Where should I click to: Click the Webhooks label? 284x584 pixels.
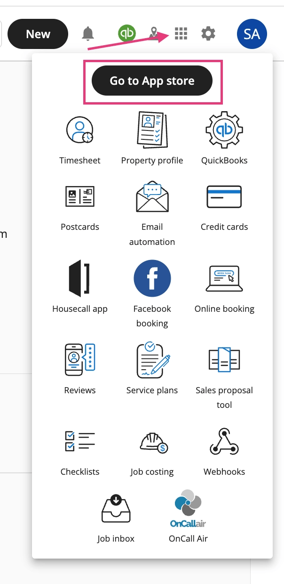tap(224, 472)
